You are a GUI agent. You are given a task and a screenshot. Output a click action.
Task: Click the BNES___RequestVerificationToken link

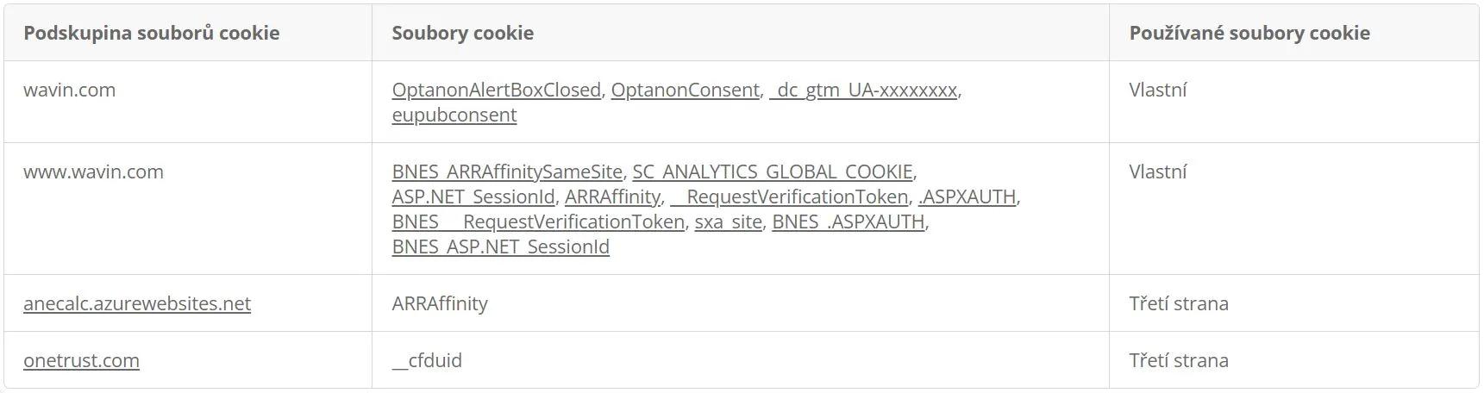(538, 221)
